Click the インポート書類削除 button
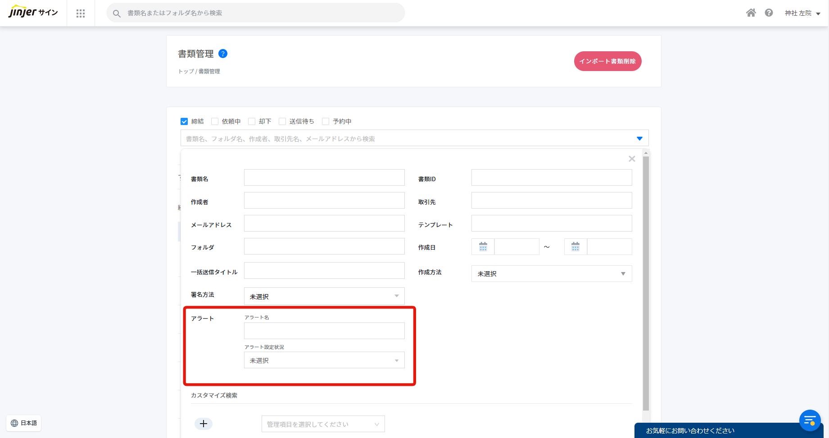Image resolution: width=829 pixels, height=438 pixels. [x=607, y=61]
